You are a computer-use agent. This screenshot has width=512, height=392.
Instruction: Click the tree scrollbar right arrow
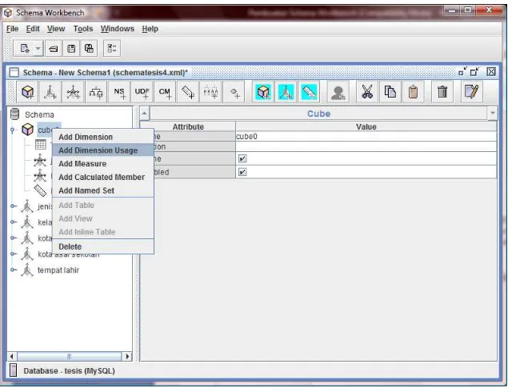pos(127,356)
